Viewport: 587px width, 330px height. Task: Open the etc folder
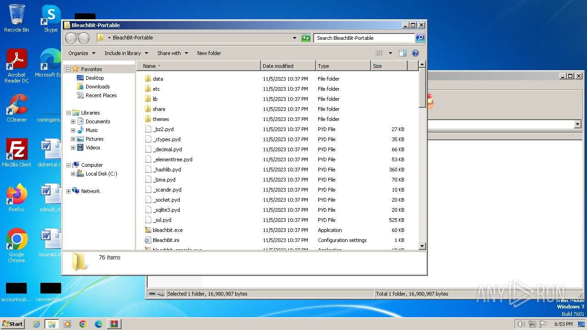(x=156, y=89)
